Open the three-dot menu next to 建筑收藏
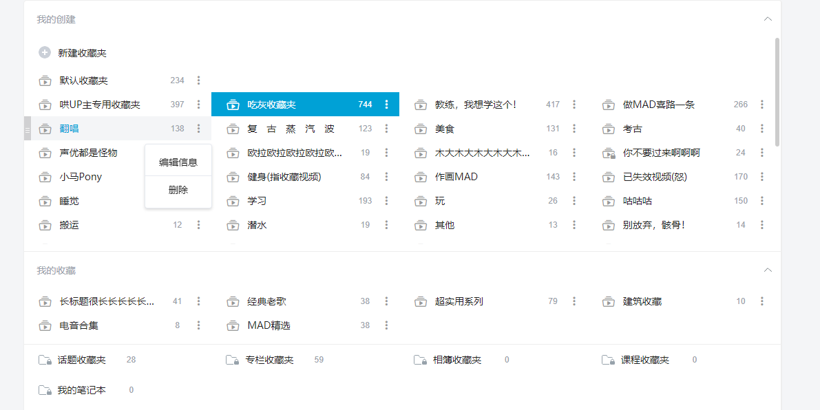This screenshot has height=410, width=820. click(761, 301)
